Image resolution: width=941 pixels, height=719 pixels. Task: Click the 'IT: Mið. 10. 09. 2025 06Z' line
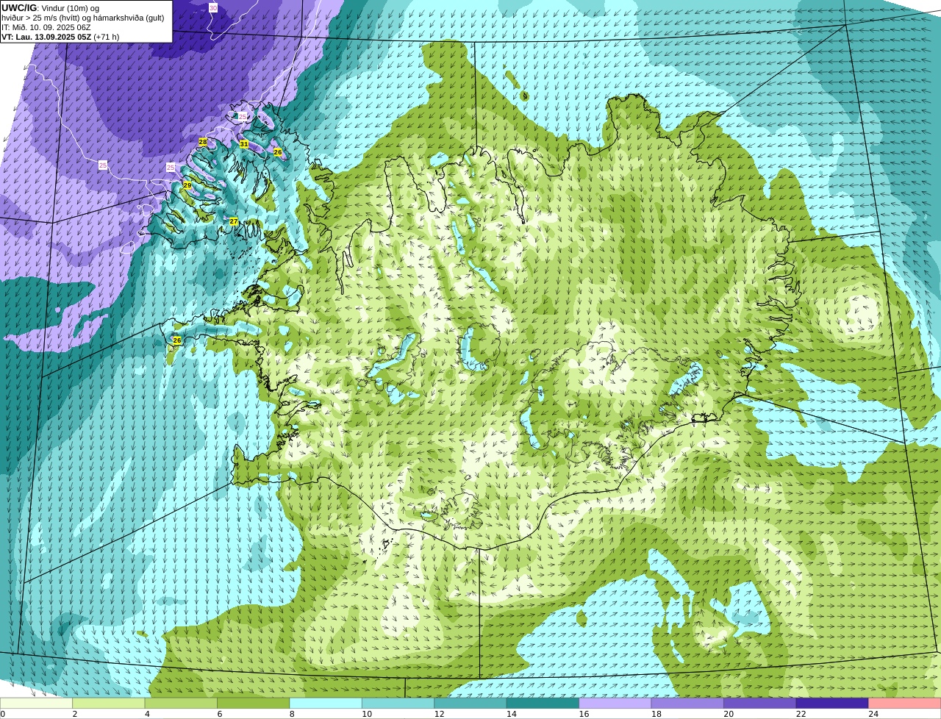coord(46,27)
